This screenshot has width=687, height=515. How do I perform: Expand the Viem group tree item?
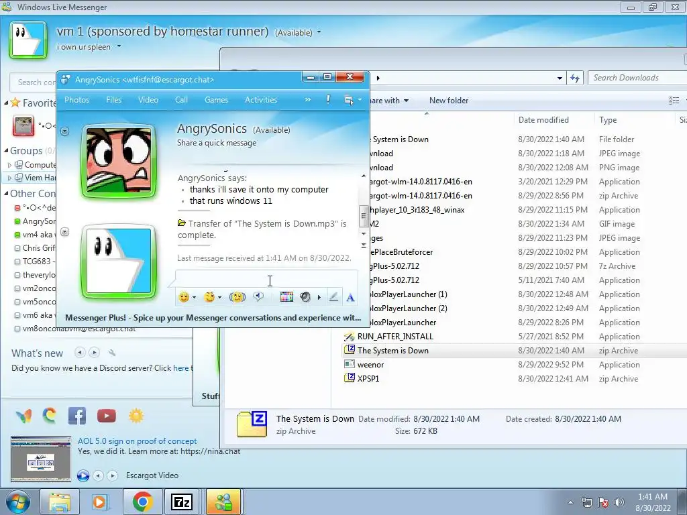(x=9, y=178)
